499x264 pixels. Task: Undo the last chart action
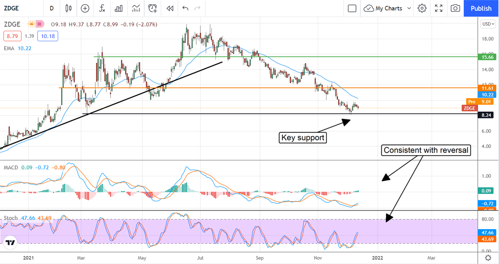(185, 8)
